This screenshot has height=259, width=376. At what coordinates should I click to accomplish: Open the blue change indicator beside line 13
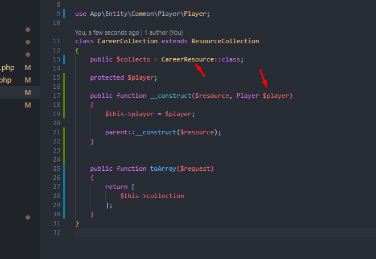point(64,59)
